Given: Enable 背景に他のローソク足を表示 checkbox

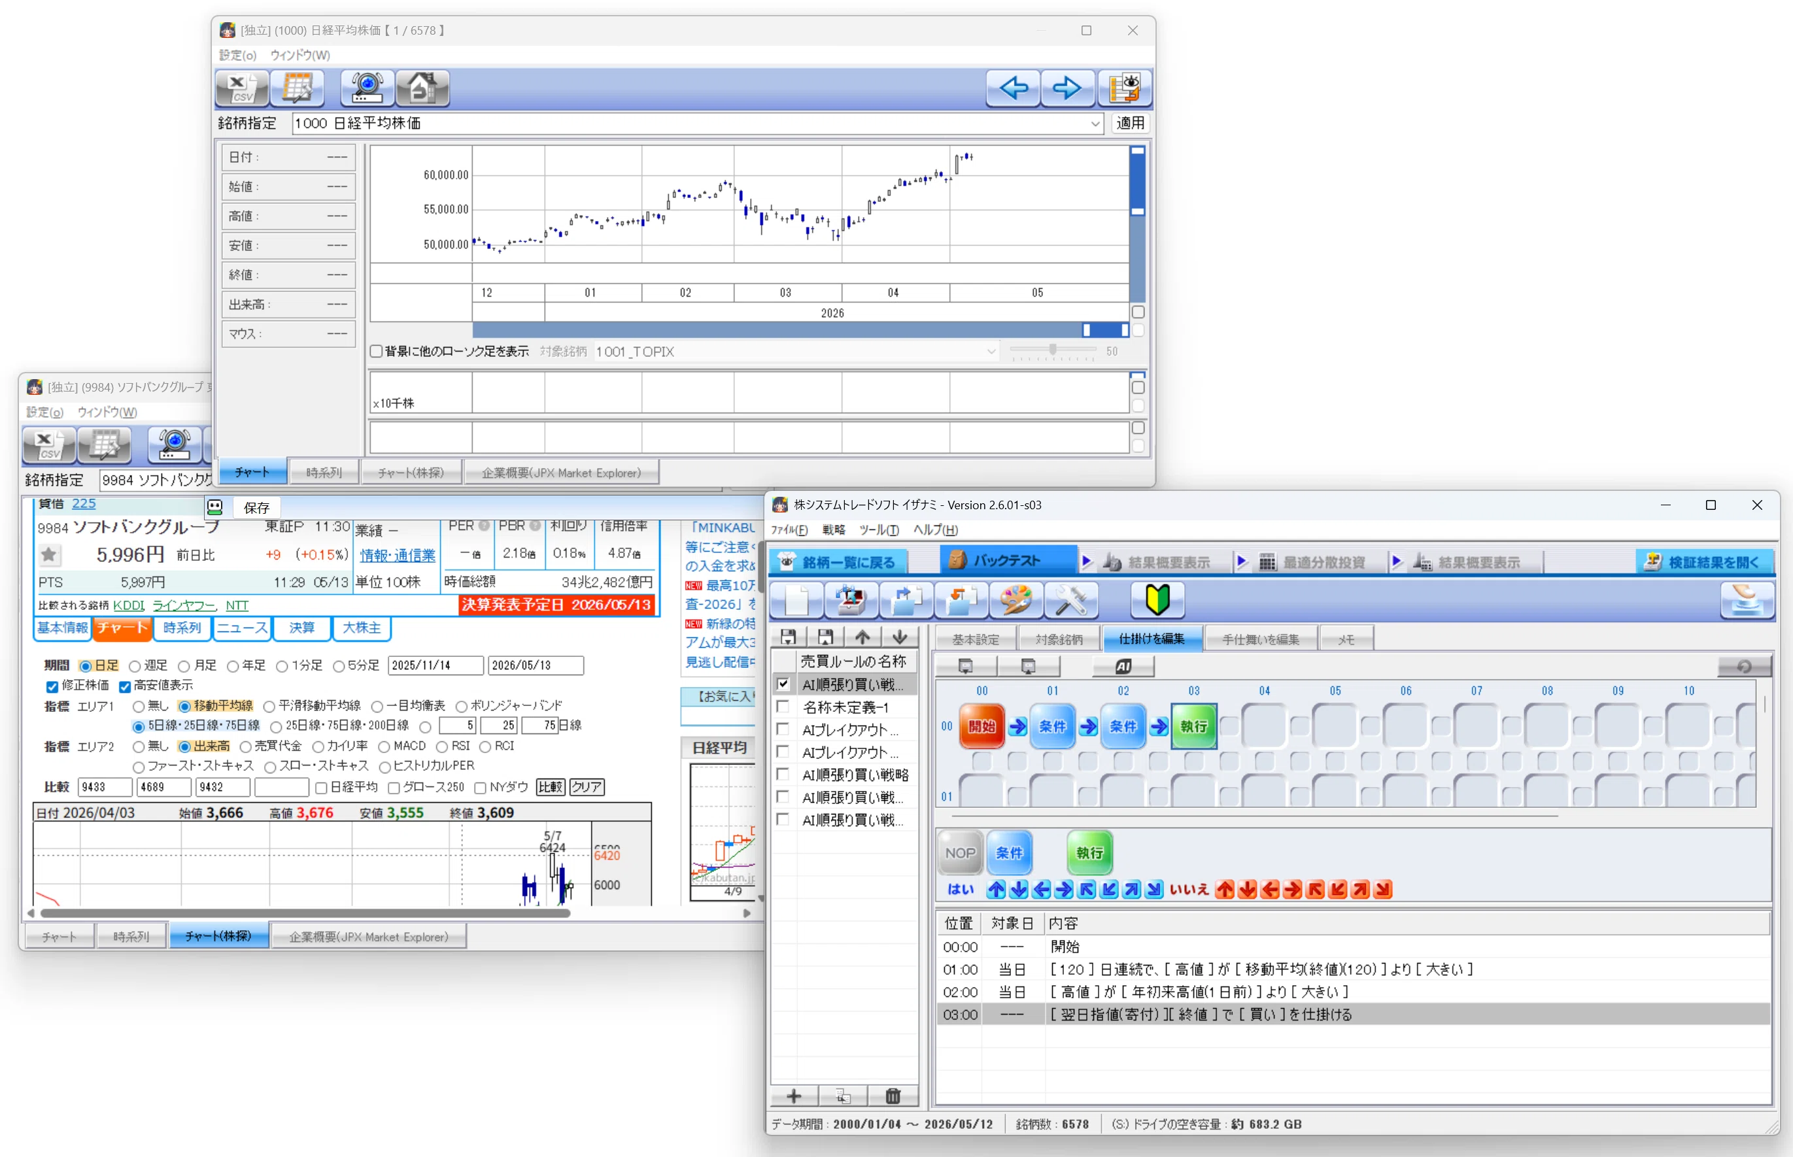Looking at the screenshot, I should [377, 352].
